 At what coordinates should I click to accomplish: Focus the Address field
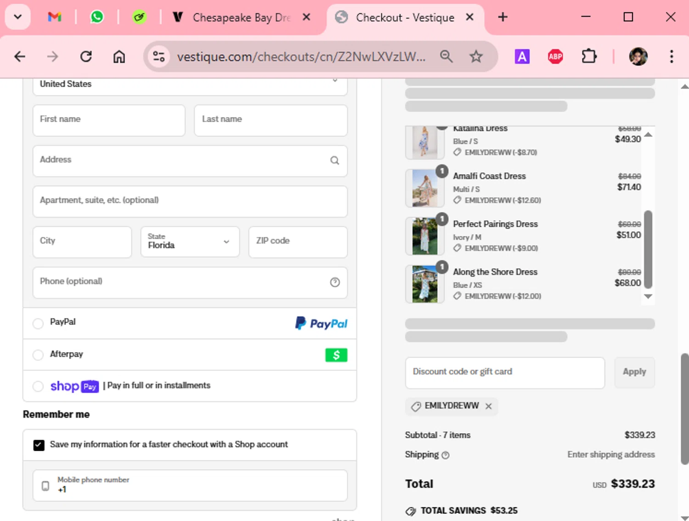pos(190,161)
